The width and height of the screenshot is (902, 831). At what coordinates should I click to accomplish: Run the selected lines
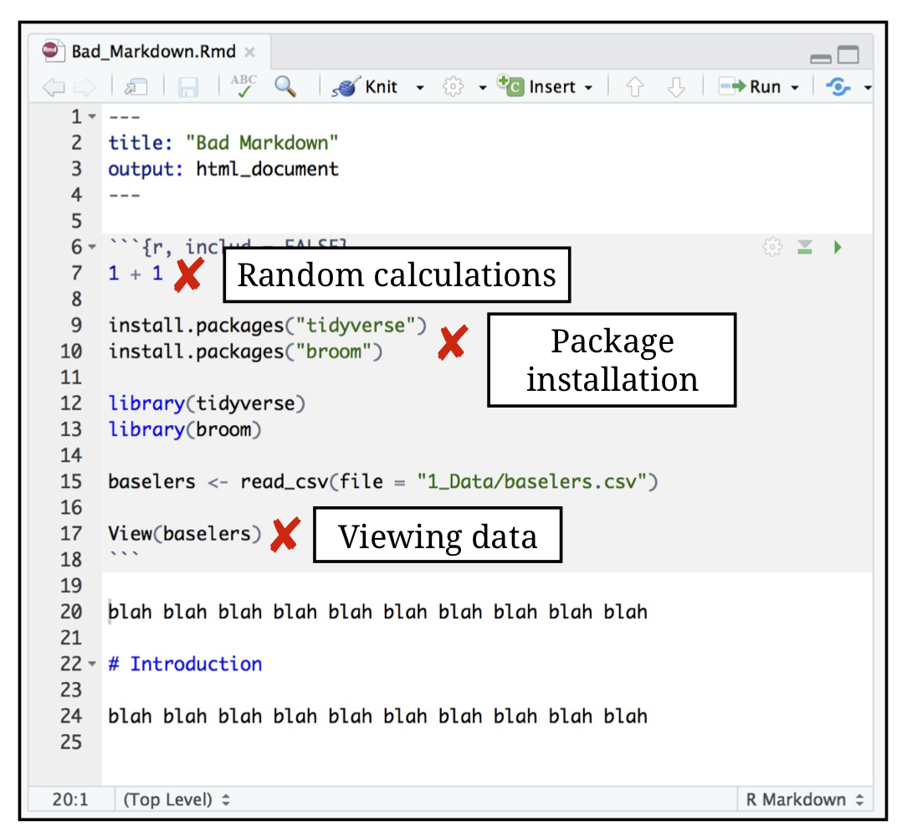coord(750,87)
